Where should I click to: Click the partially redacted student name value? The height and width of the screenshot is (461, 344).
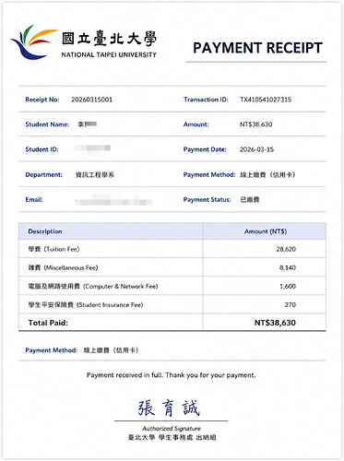pyautogui.click(x=88, y=124)
